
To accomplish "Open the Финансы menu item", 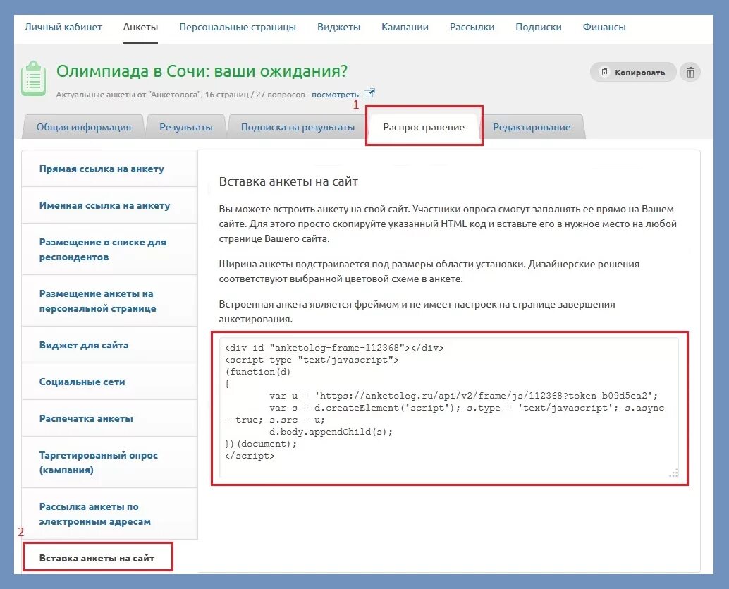I will pyautogui.click(x=604, y=27).
